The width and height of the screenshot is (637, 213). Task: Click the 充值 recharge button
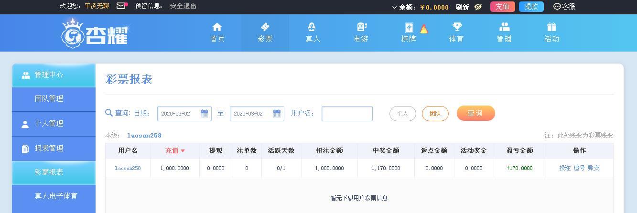503,7
